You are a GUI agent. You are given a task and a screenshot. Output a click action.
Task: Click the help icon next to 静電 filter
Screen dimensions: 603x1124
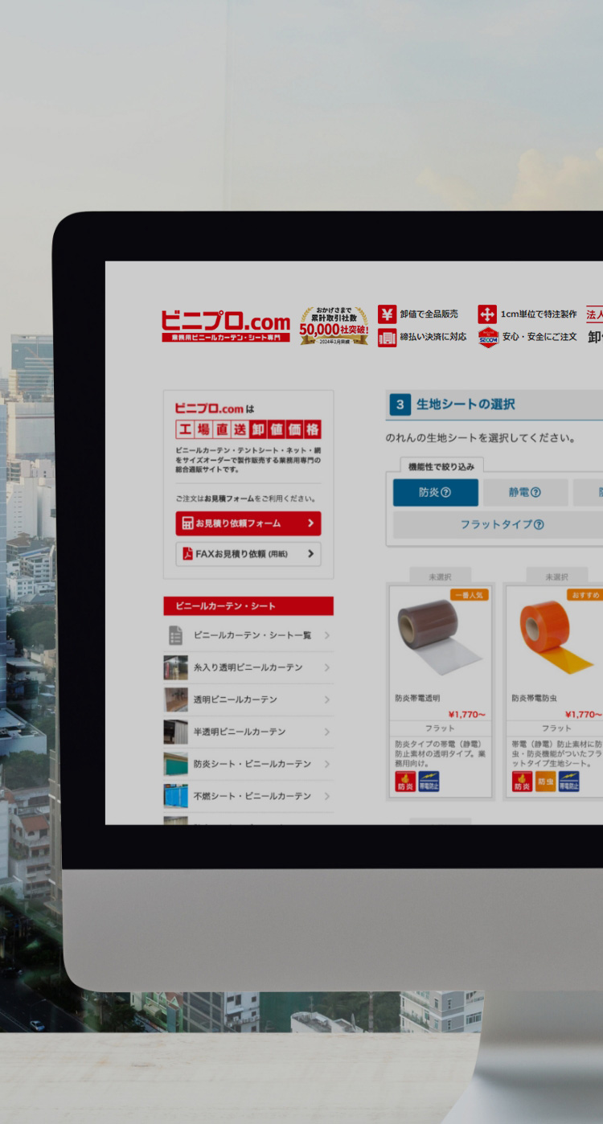[535, 493]
